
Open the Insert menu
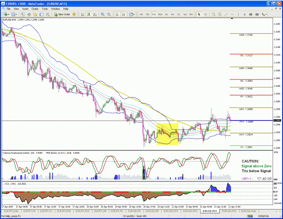pos(25,9)
